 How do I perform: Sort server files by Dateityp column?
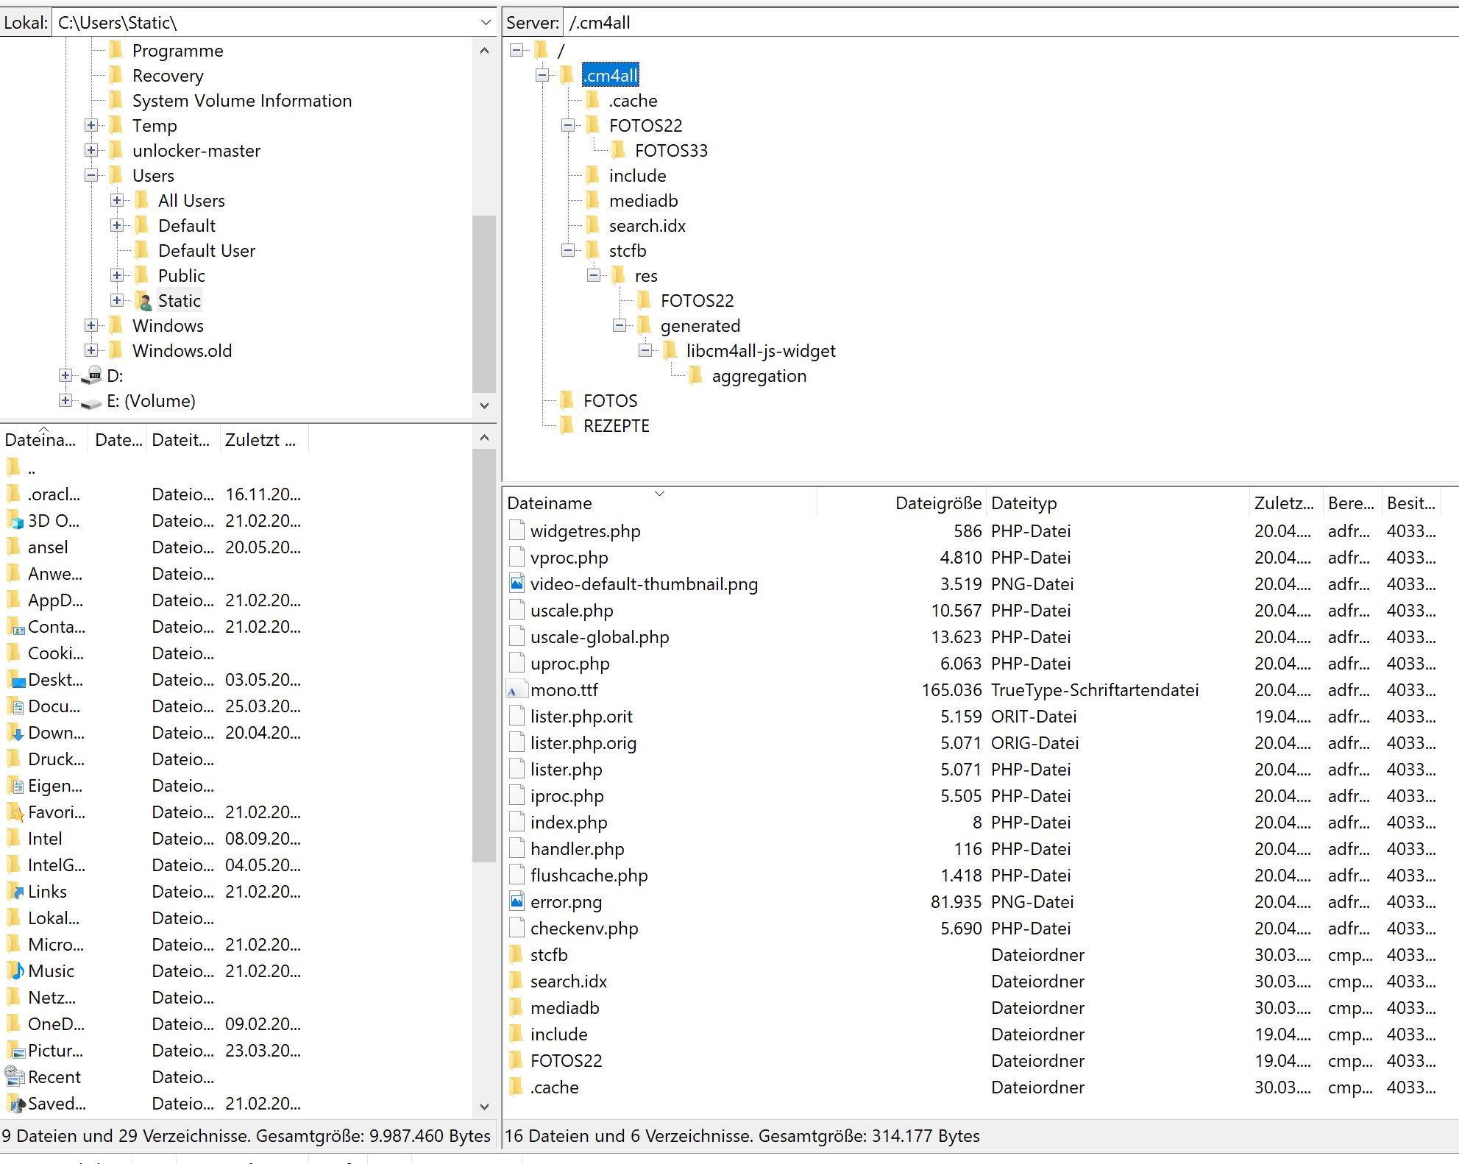(x=1023, y=503)
